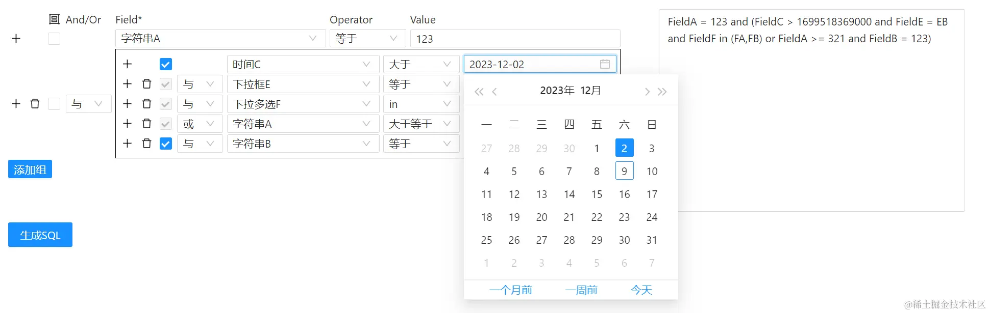Open the outer group 与 connector dropdown
This screenshot has width=989, height=313.
[88, 104]
